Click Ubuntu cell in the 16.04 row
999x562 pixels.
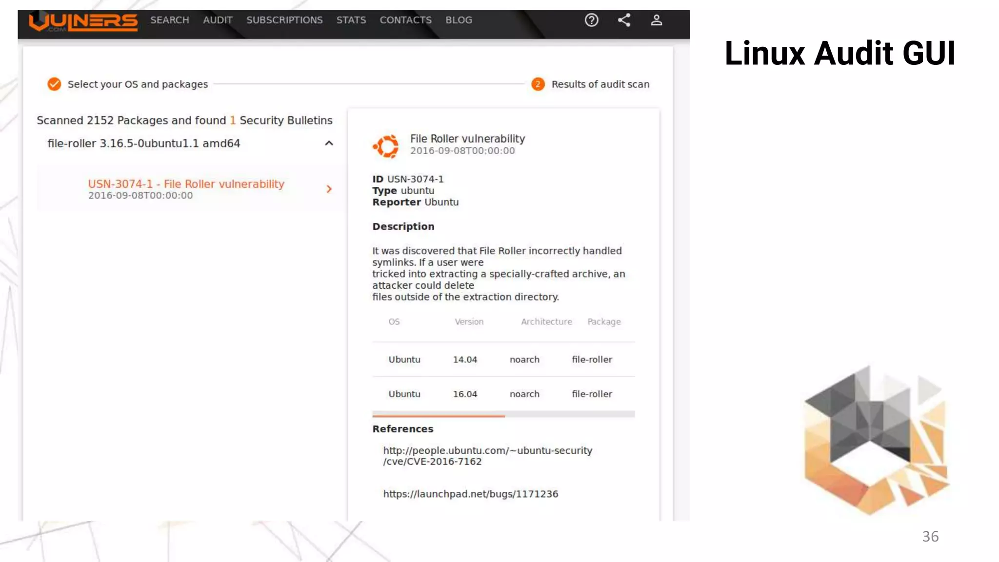click(404, 394)
